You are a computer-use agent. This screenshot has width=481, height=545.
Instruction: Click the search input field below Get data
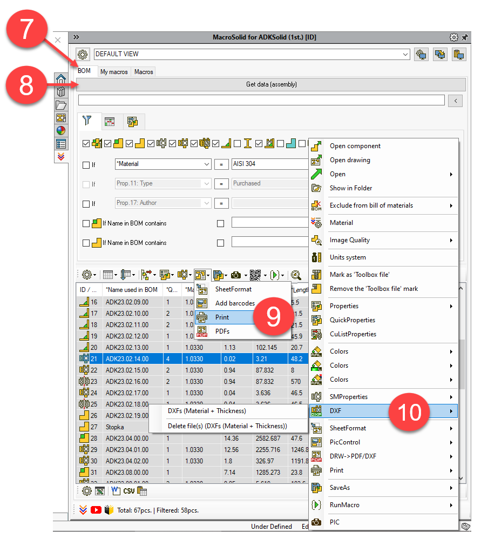coord(261,100)
